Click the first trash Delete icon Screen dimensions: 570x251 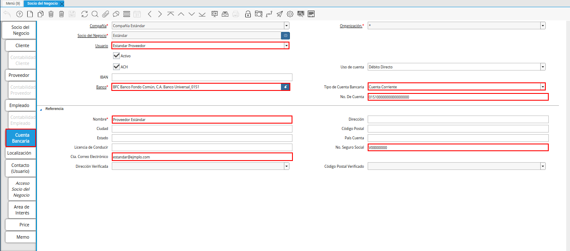51,14
